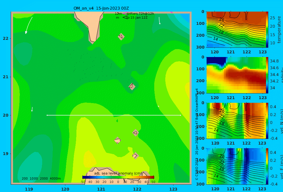Click the "drifters 72h@12h" legend label
The width and height of the screenshot is (283, 192).
140,14
